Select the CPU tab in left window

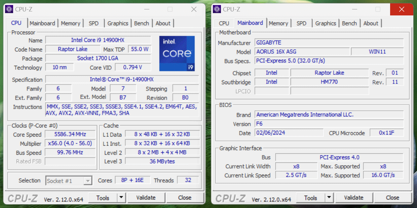16,23
